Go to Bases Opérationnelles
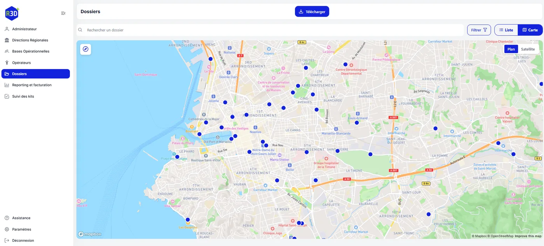Screen dimensions: 544x246 [x=36, y=51]
